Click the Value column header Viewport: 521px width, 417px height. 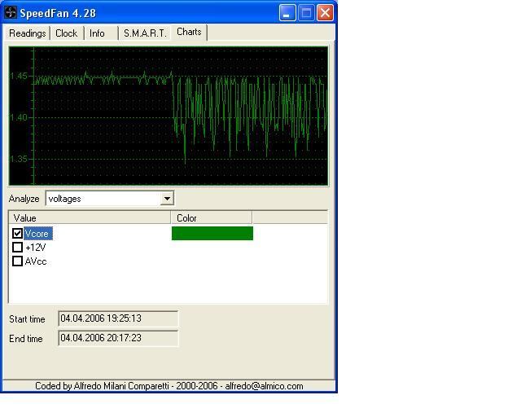click(90, 218)
